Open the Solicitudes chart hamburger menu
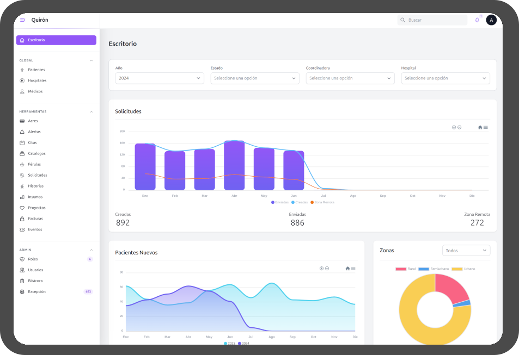Image resolution: width=519 pixels, height=355 pixels. [x=486, y=127]
